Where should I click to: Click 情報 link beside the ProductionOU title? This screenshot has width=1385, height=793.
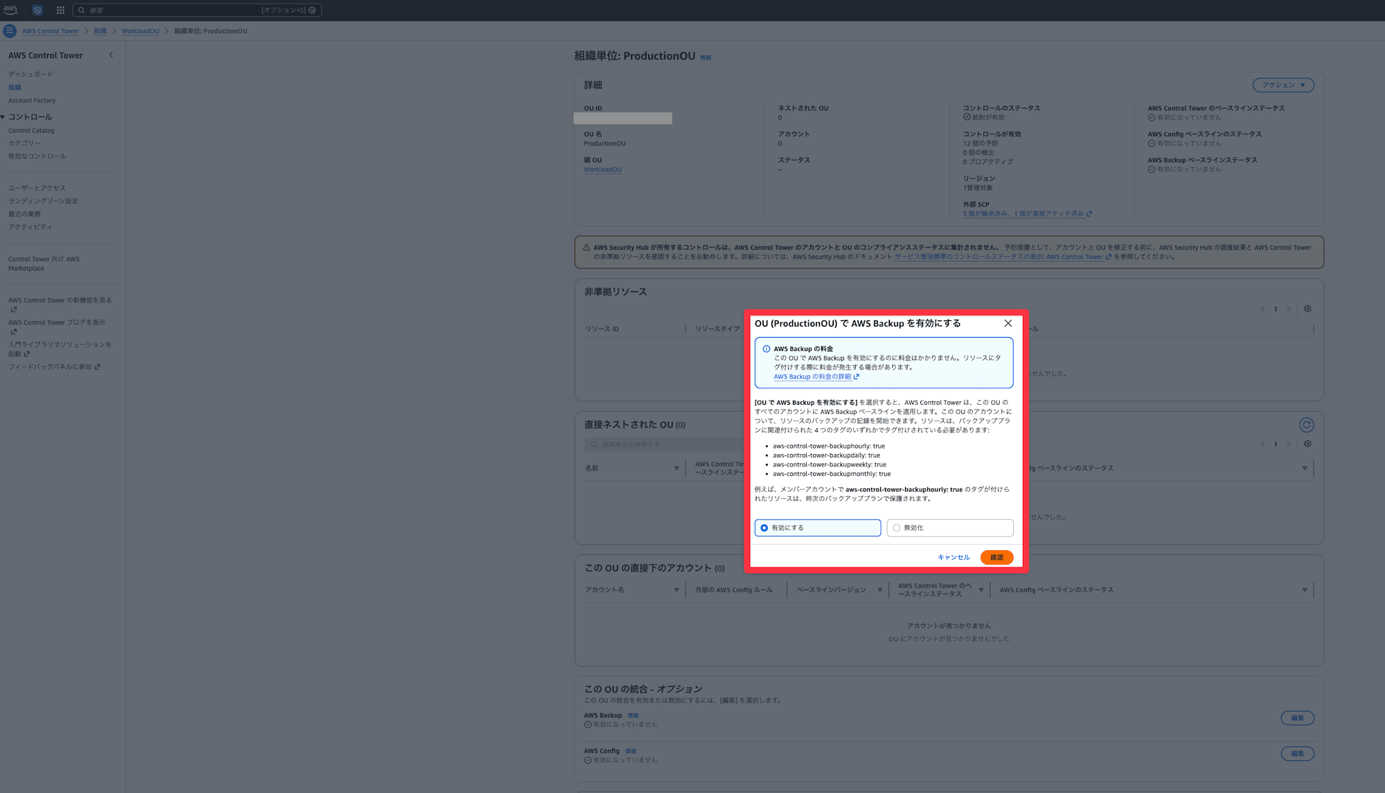pos(706,57)
